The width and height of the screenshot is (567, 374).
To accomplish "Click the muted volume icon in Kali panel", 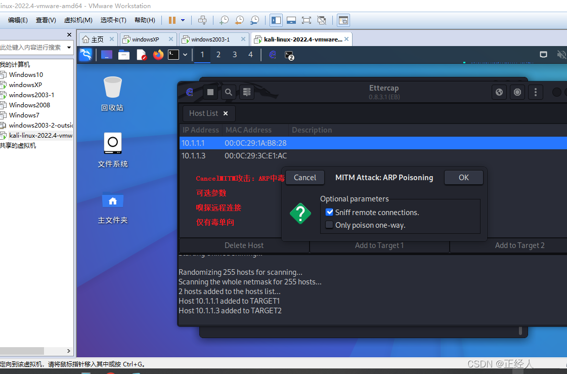I will (561, 55).
